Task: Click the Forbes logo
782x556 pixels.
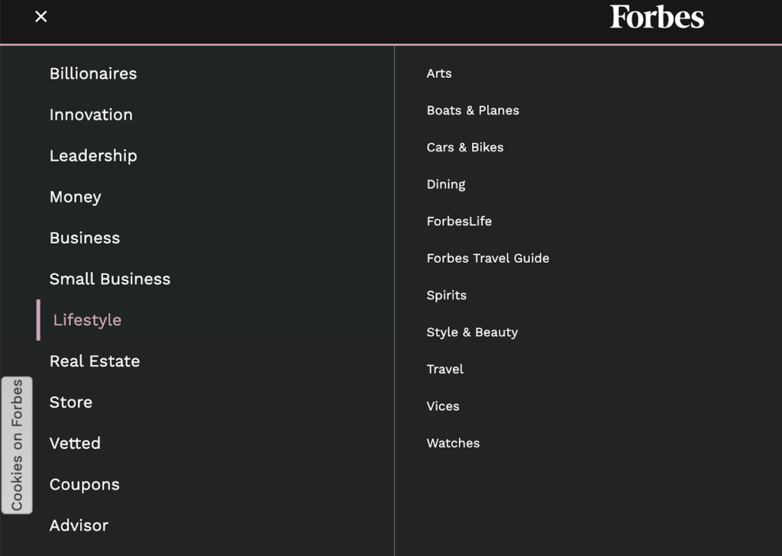Action: pos(655,18)
